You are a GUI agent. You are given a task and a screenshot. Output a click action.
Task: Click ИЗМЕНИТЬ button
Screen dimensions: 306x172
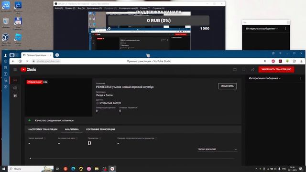pyautogui.click(x=228, y=86)
